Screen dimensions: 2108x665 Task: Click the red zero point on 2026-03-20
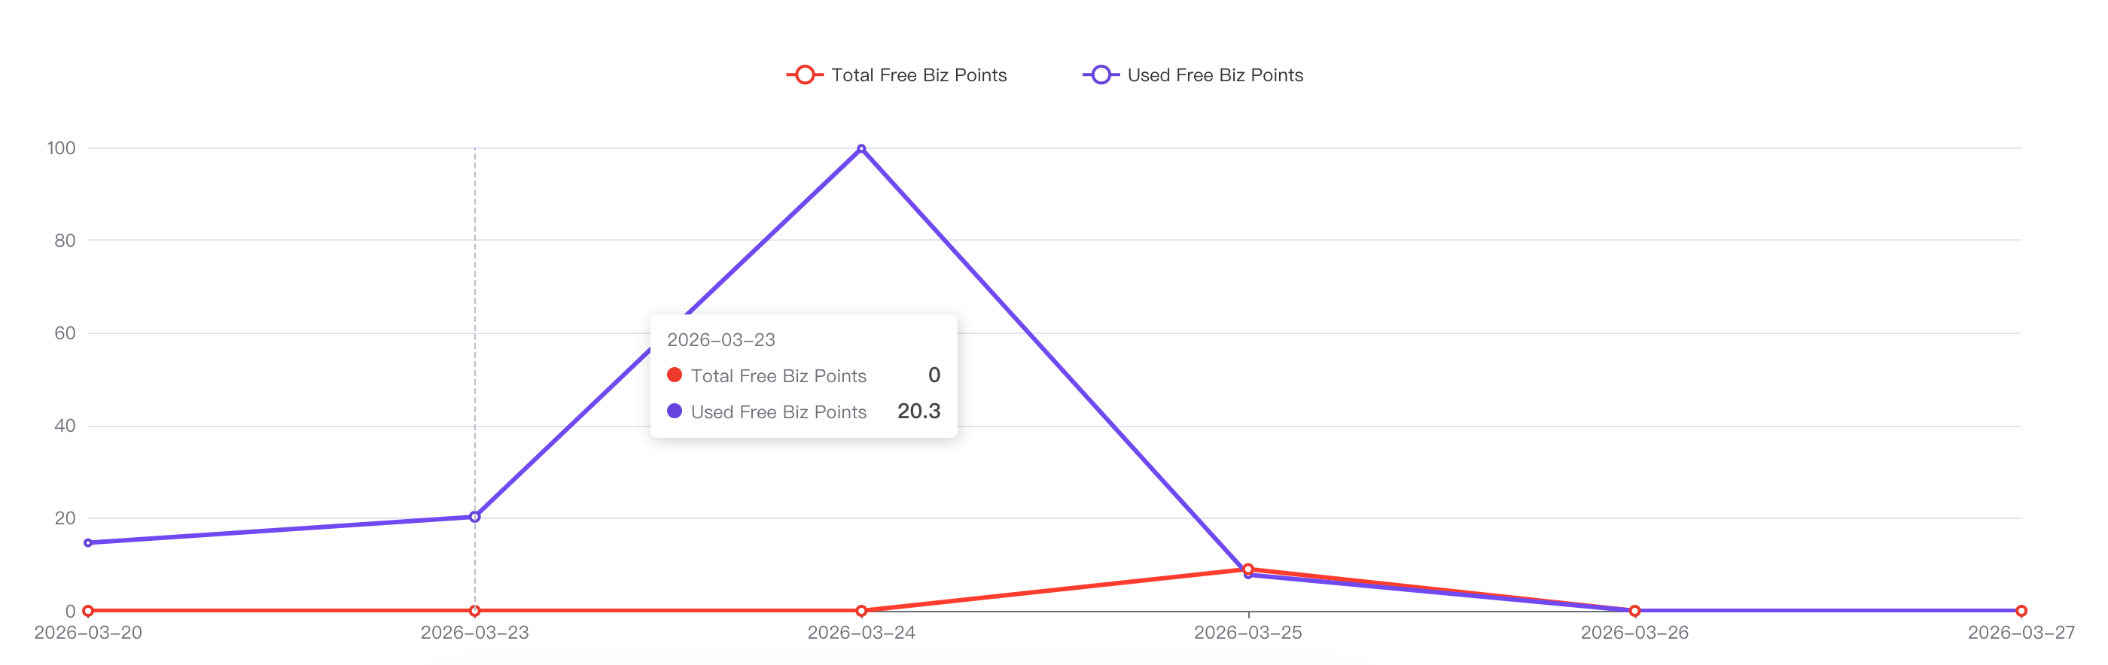click(x=88, y=611)
